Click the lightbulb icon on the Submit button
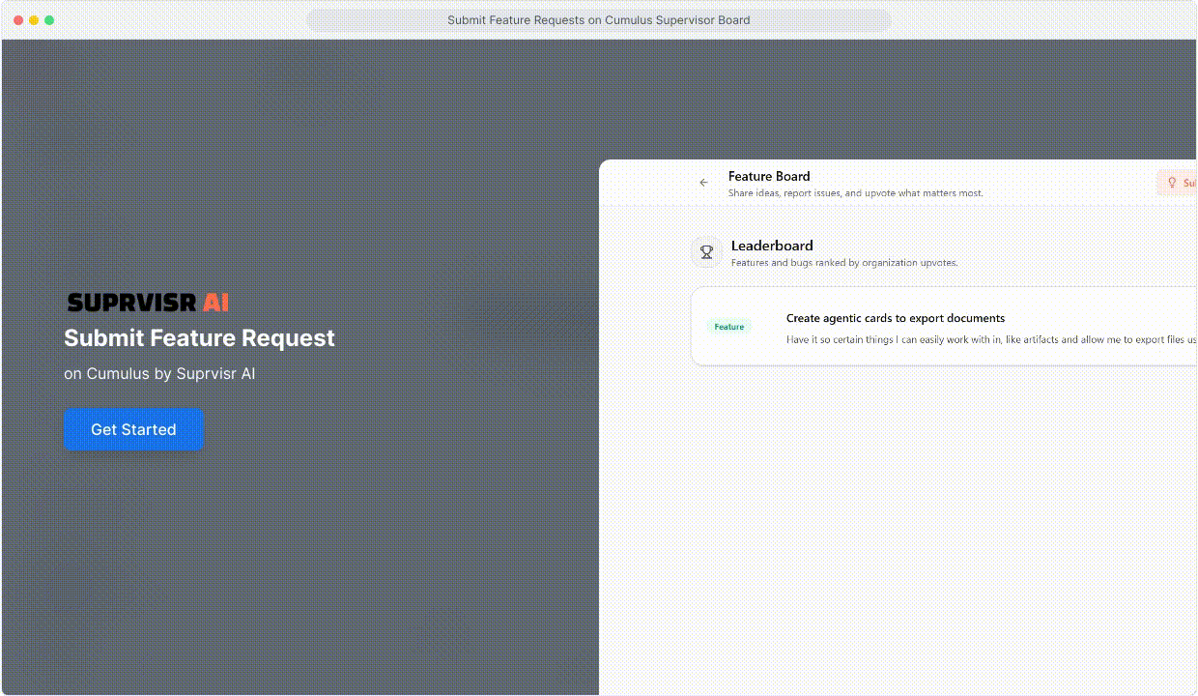This screenshot has height=696, width=1198. [x=1172, y=183]
